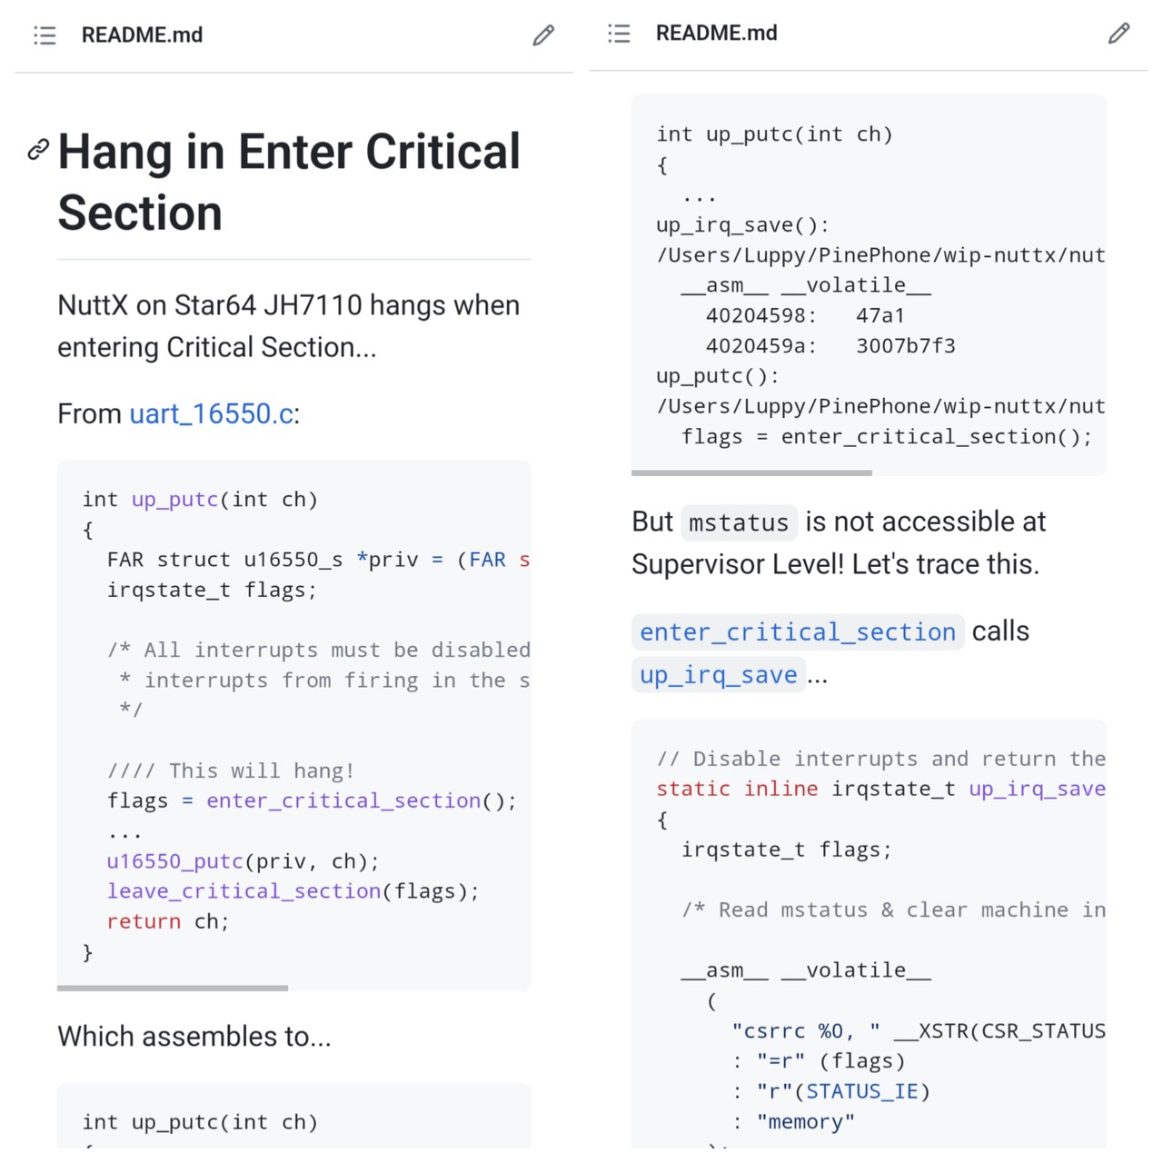Open the outline menu in right README header
The height and width of the screenshot is (1163, 1163).
click(619, 34)
